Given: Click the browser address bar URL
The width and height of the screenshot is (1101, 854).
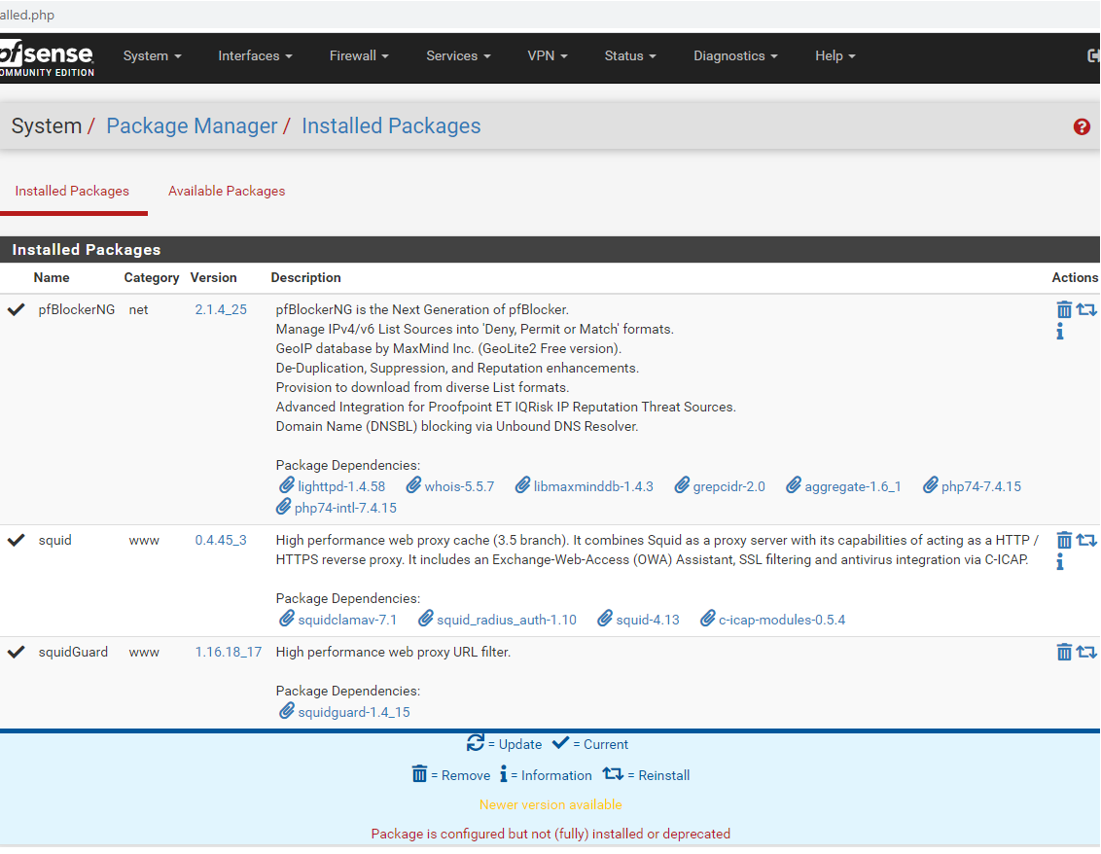Looking at the screenshot, I should pyautogui.click(x=27, y=14).
